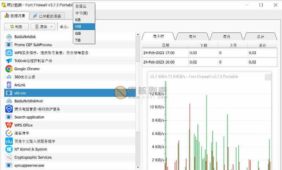Image resolution: width=282 pixels, height=170 pixels.
Task: Click the 滴答清单 checkmark icon
Action: (x=9, y=133)
